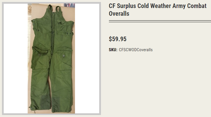Click the right cargo pocket button

tap(64, 55)
